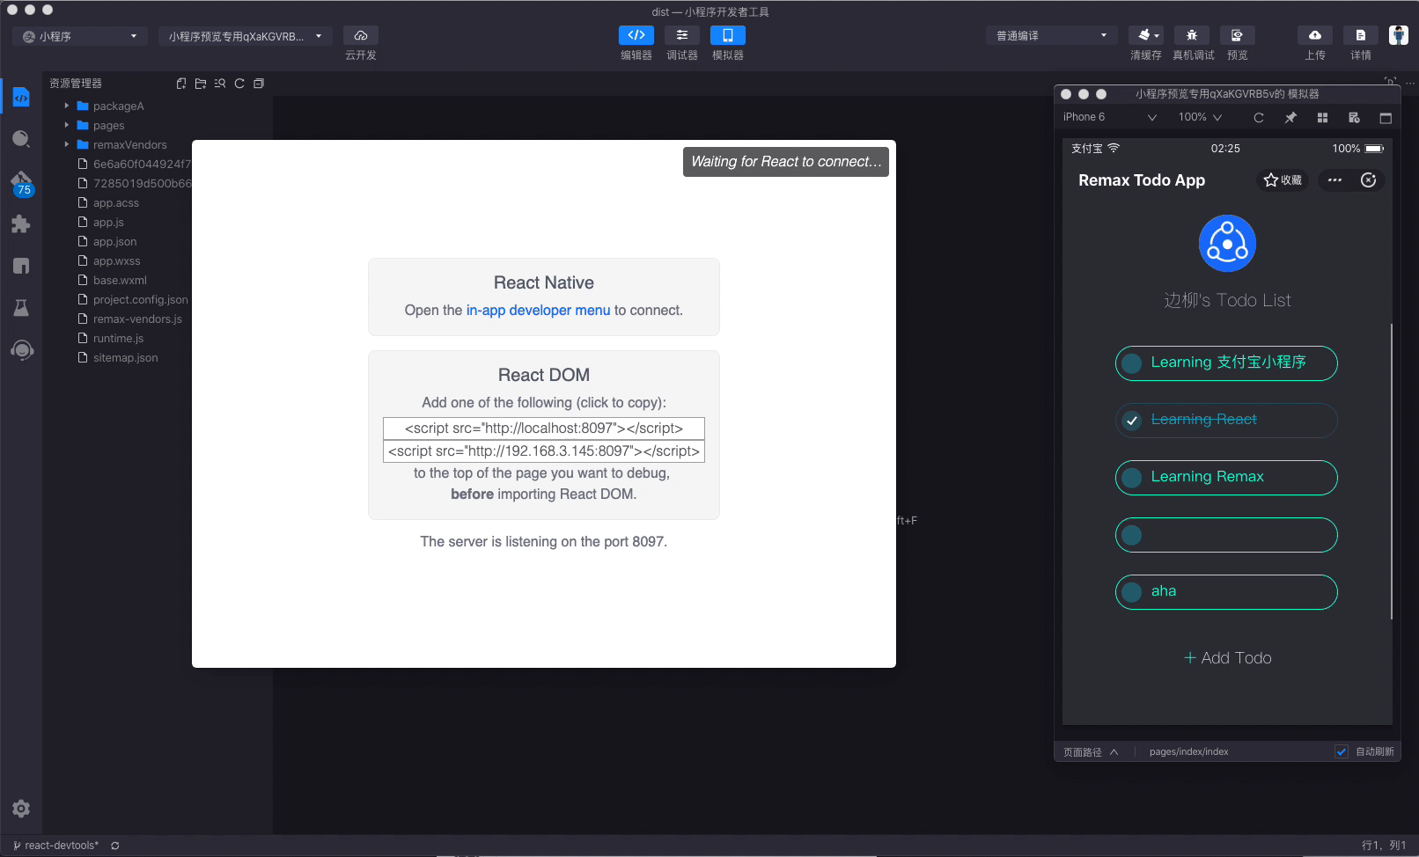Click the pages/index/index path text

tap(1188, 752)
